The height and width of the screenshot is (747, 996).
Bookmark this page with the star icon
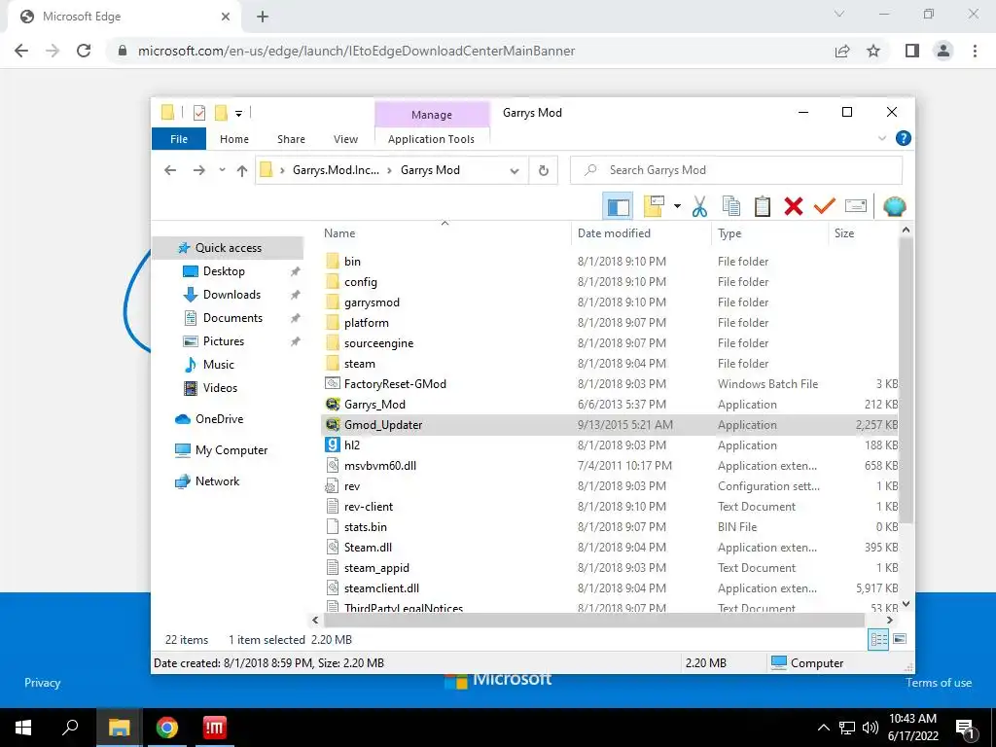(873, 51)
